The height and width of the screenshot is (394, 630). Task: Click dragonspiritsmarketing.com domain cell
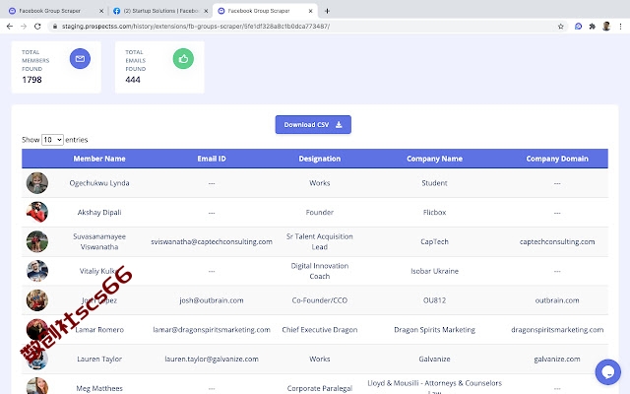557,330
